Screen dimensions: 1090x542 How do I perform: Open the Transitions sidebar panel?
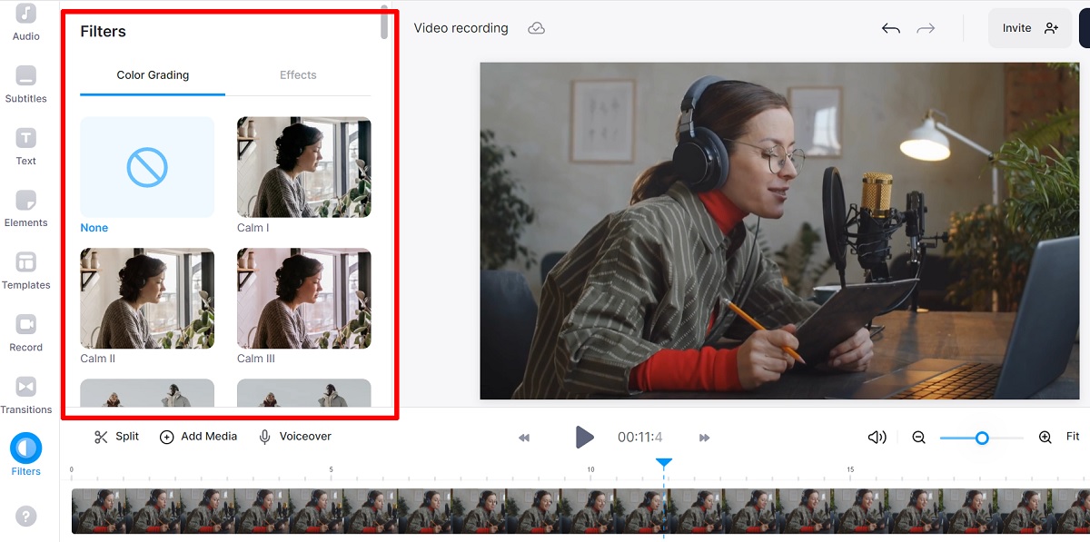(26, 395)
